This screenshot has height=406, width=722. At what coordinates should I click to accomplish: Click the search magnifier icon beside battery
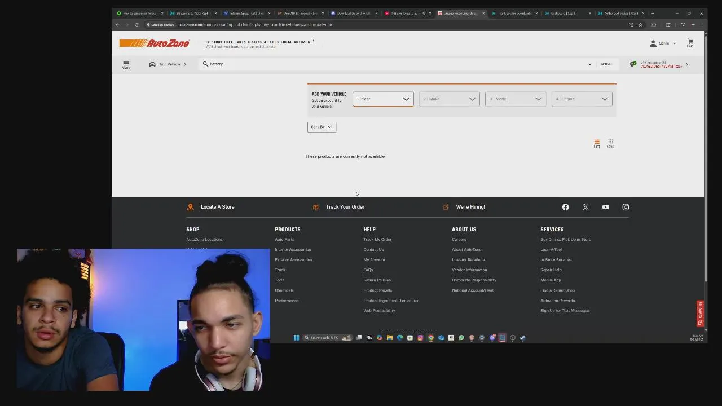(x=205, y=64)
